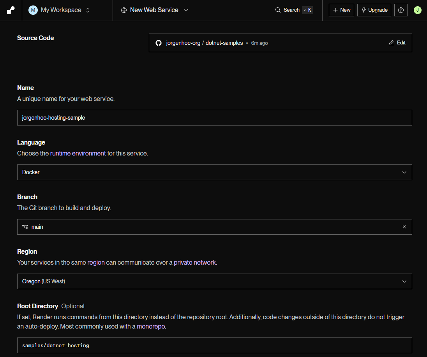Click the magnifier search icon
The width and height of the screenshot is (427, 357).
[x=278, y=10]
